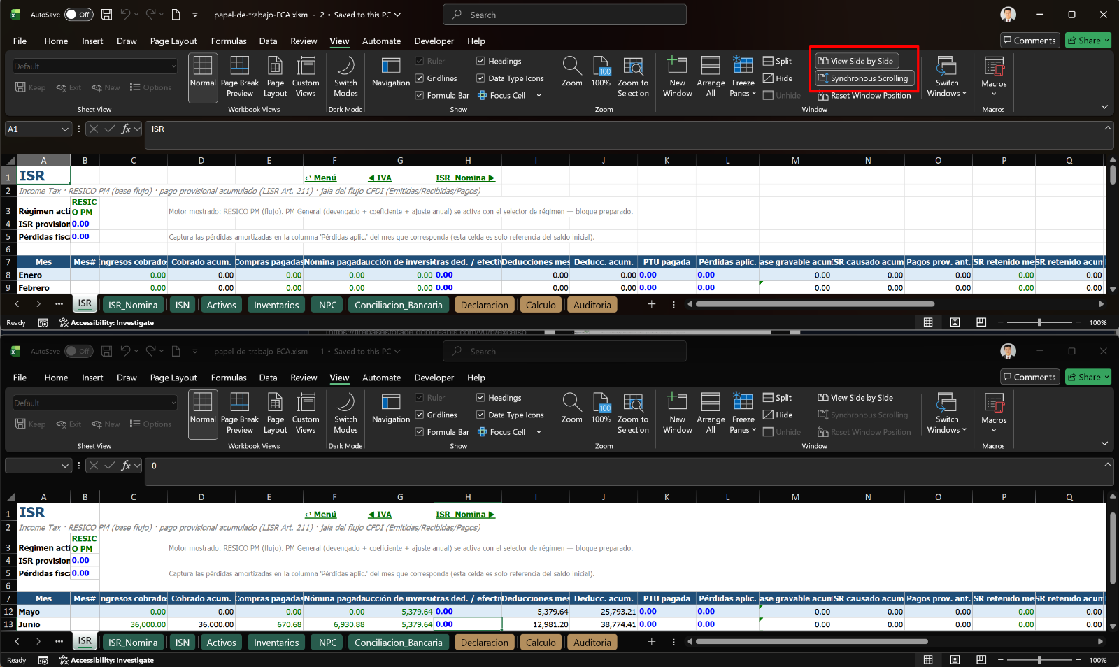Switch to Auditoria sheet in bottom window

click(592, 643)
